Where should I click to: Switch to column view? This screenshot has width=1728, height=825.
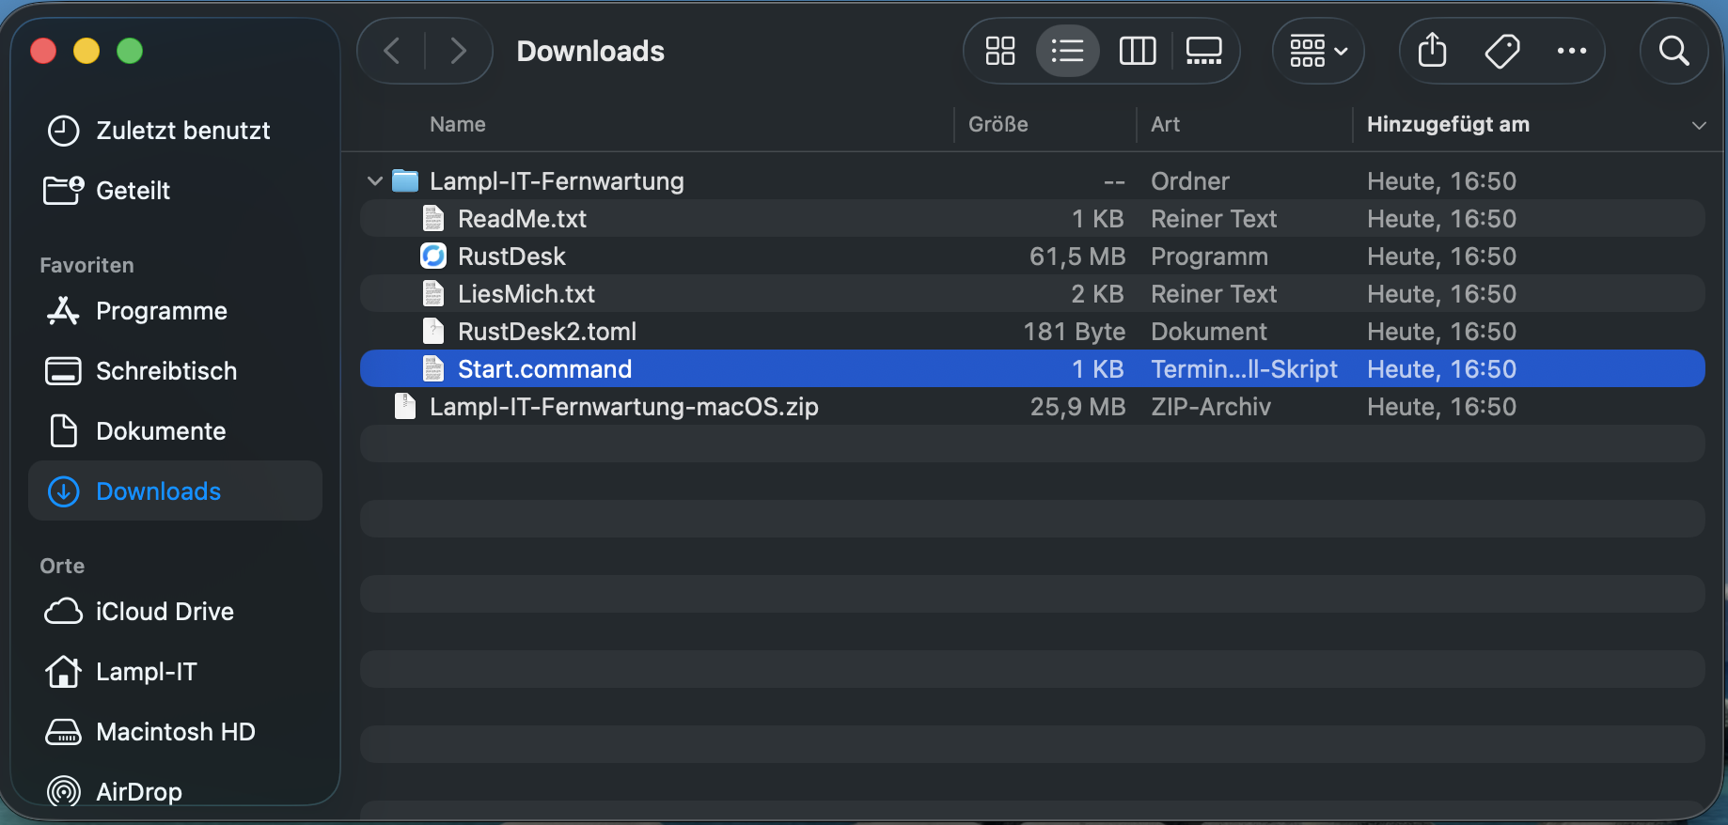1137,51
